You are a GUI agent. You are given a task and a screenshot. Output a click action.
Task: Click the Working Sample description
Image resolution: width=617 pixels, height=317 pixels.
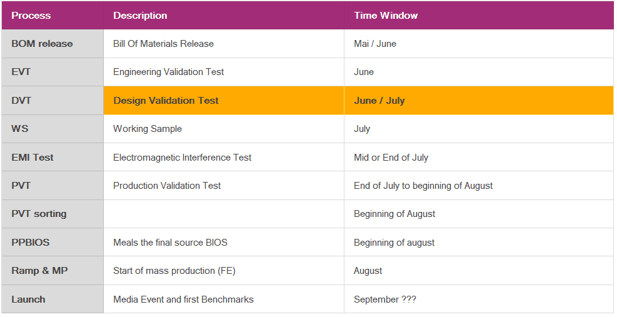pos(148,129)
